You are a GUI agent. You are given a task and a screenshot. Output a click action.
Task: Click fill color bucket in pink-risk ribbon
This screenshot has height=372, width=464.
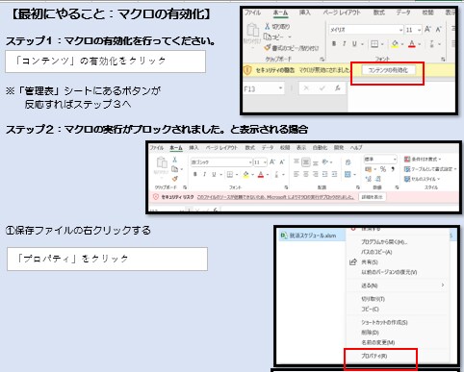click(x=245, y=175)
